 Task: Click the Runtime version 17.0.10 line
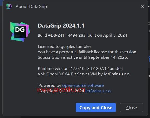(80, 69)
